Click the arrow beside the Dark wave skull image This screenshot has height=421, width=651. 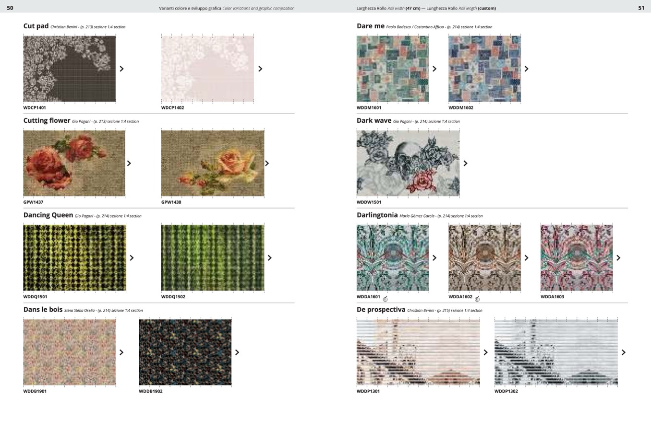pyautogui.click(x=465, y=164)
